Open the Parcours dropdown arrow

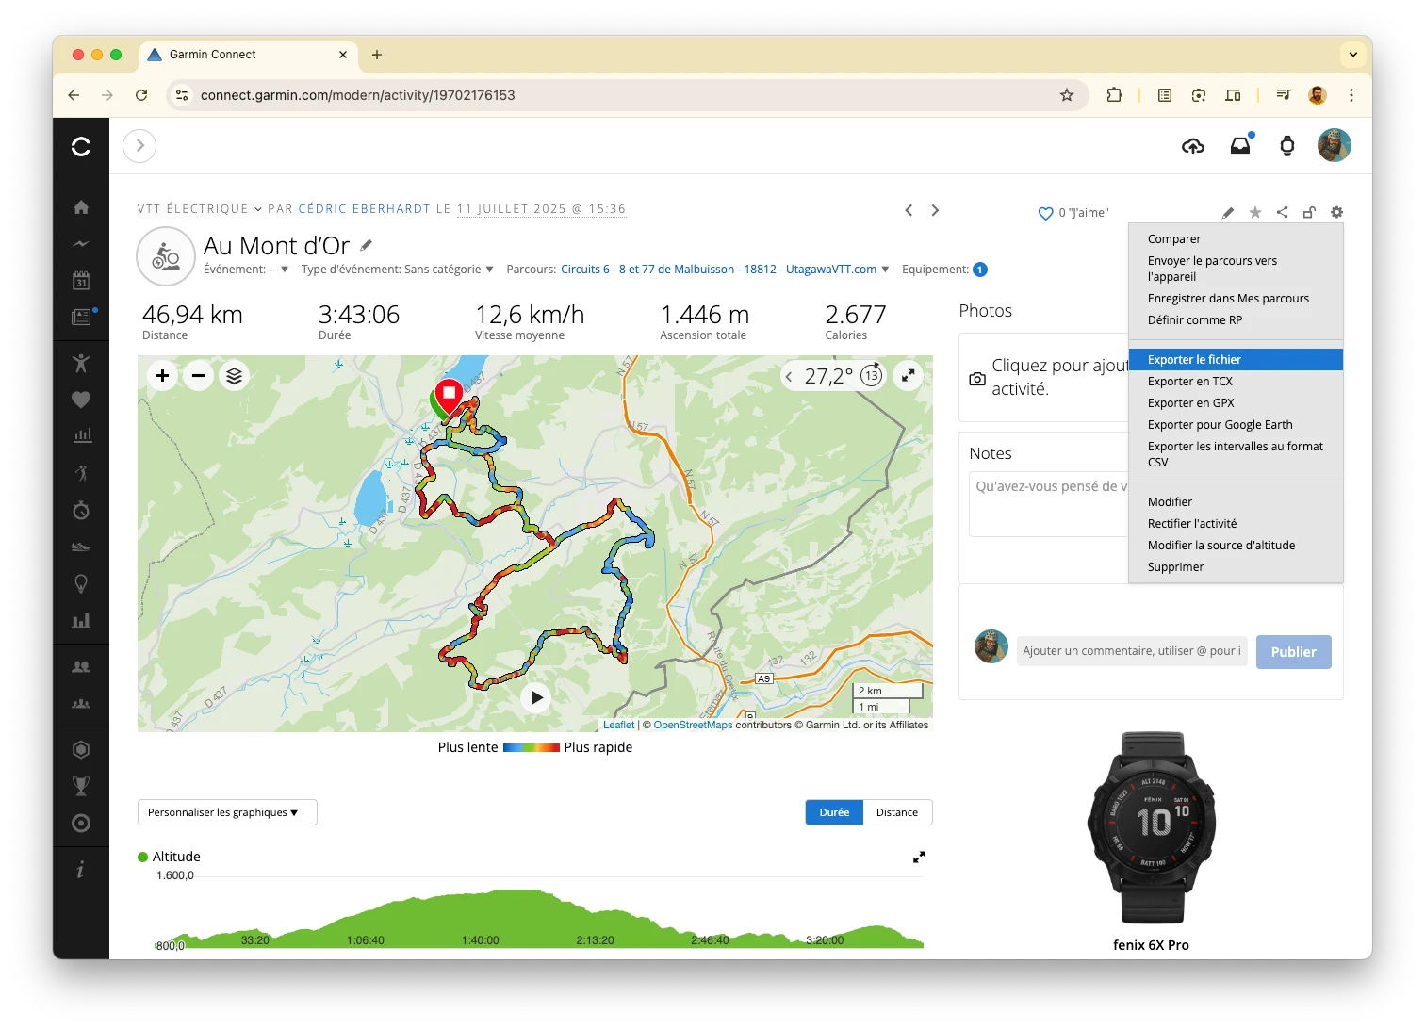885,269
